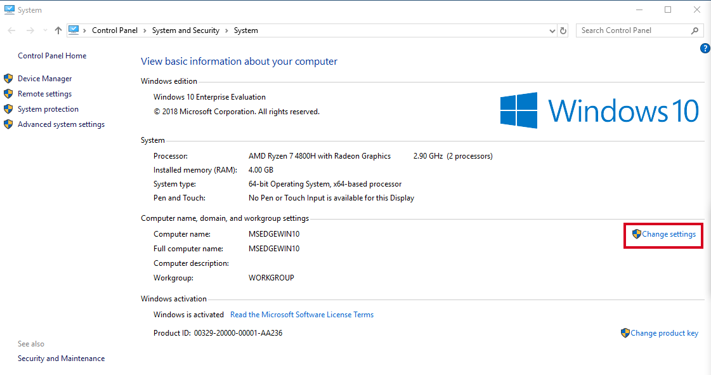The height and width of the screenshot is (375, 711).
Task: Navigate to Control Panel via breadcrumb
Action: coord(115,30)
